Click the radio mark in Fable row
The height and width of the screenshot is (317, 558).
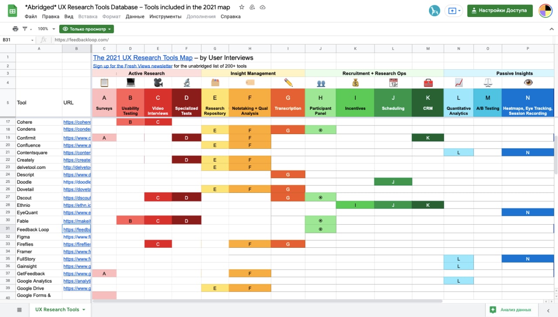pos(321,221)
